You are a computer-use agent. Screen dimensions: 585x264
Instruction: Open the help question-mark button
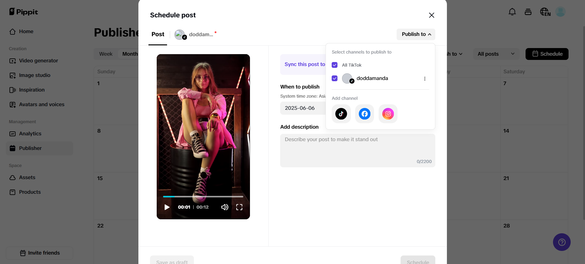(x=562, y=242)
